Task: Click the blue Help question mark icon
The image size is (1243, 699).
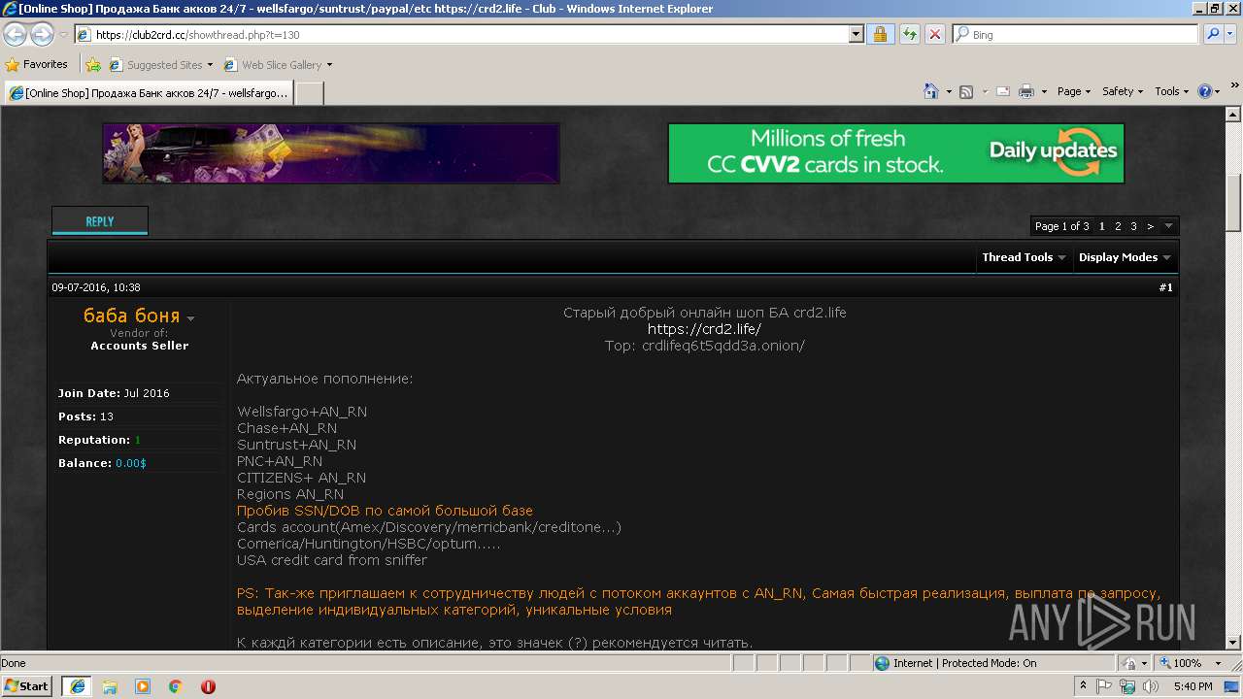Action: pyautogui.click(x=1205, y=91)
